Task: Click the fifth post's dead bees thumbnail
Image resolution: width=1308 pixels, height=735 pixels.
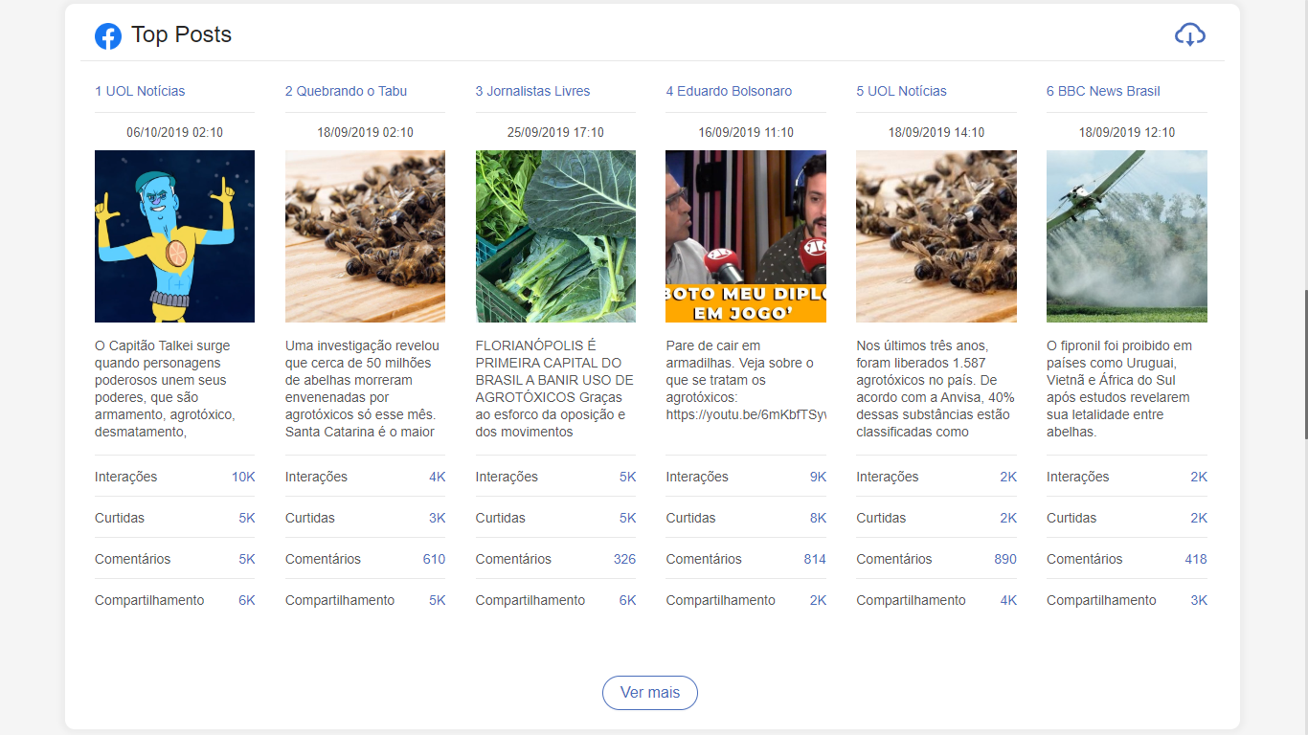Action: pos(936,236)
